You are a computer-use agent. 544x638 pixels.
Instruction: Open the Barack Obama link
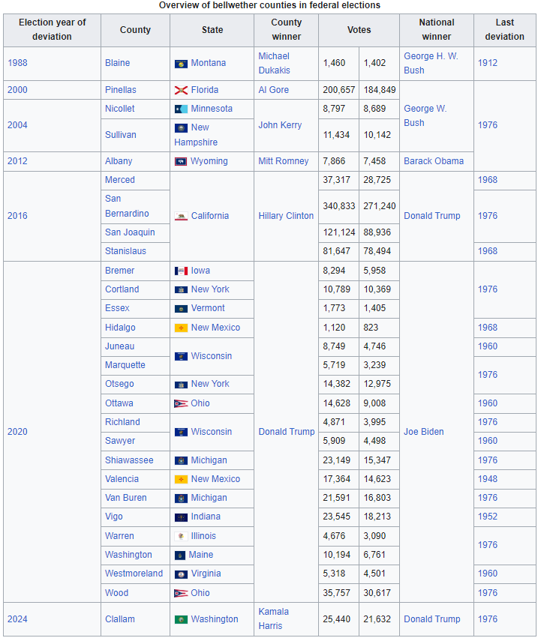tap(434, 161)
